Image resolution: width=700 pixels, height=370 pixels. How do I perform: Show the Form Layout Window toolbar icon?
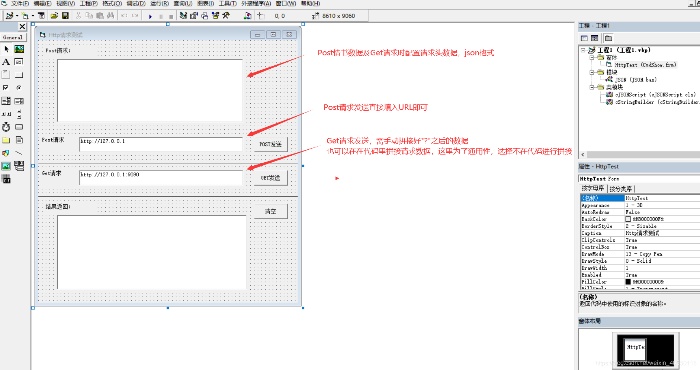205,16
